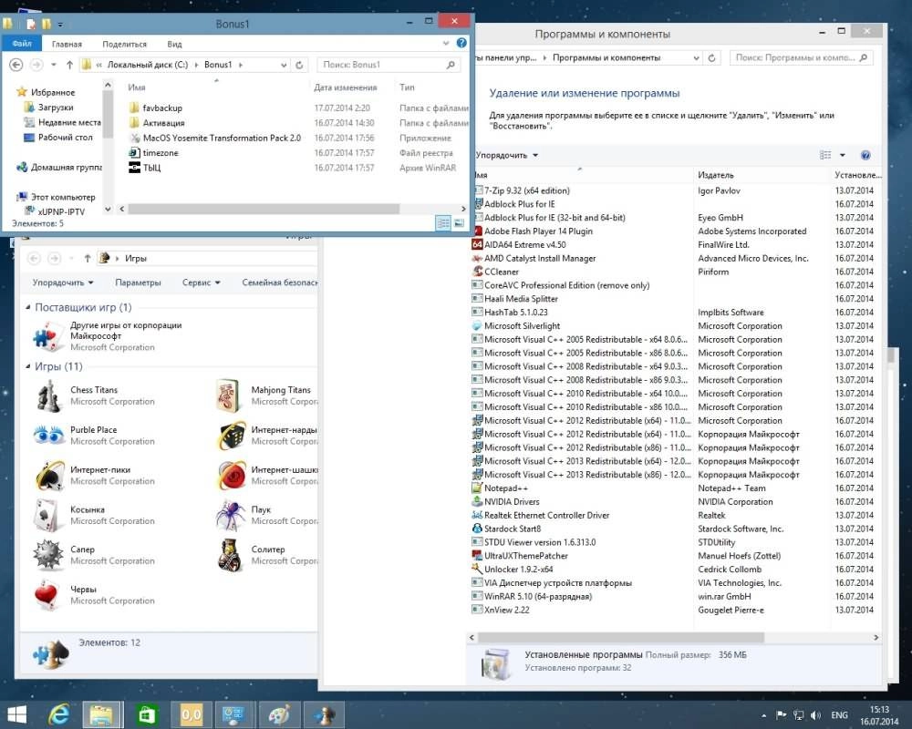Open Paint palette taskbar icon
The width and height of the screenshot is (912, 729).
(279, 714)
